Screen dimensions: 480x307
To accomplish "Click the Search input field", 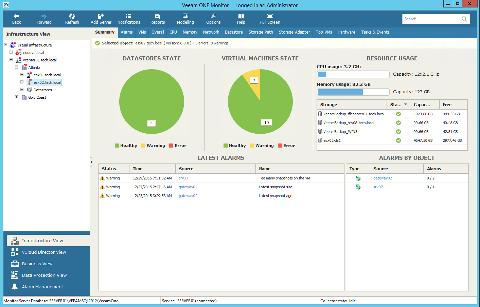I will click(x=431, y=19).
